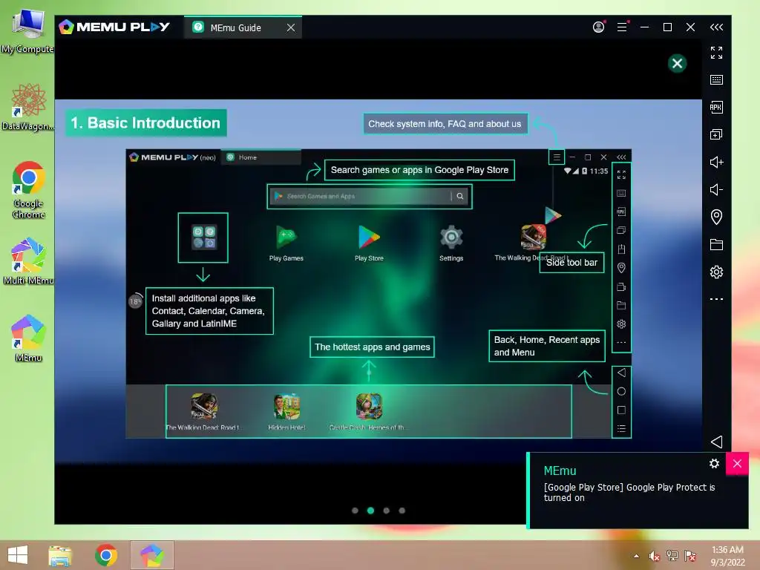Close the MEmu guide overlay with green X
Screen dimensions: 760x570
pos(677,63)
